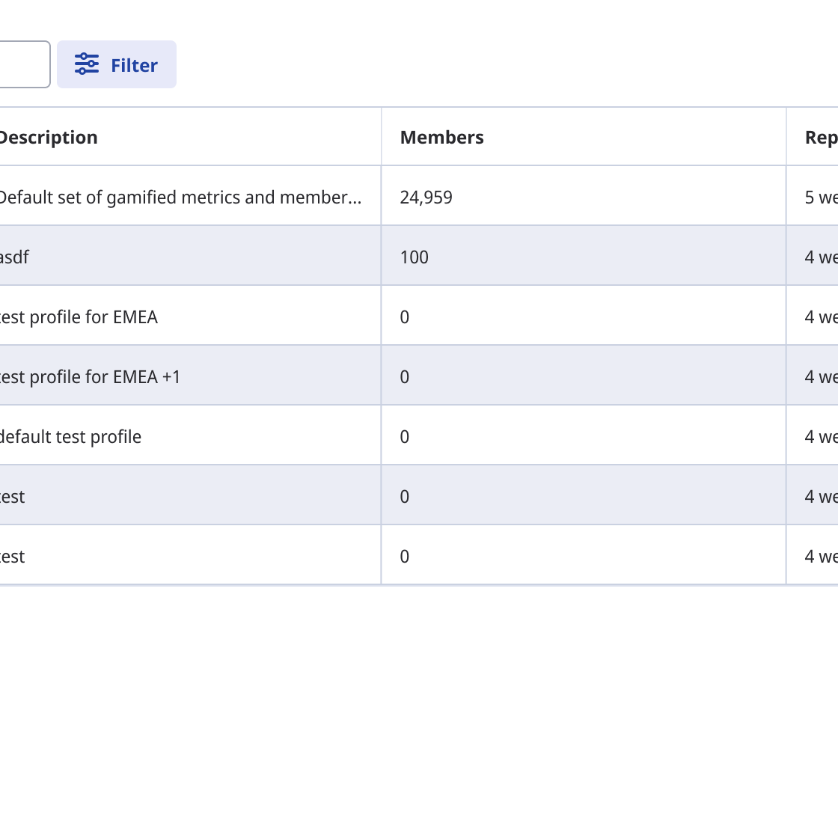Click 'test profile for EMEA' description
The width and height of the screenshot is (838, 838).
(x=79, y=317)
